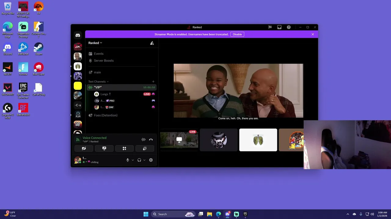Open the soundboard button
Screen dimensions: 391x219
[145, 148]
